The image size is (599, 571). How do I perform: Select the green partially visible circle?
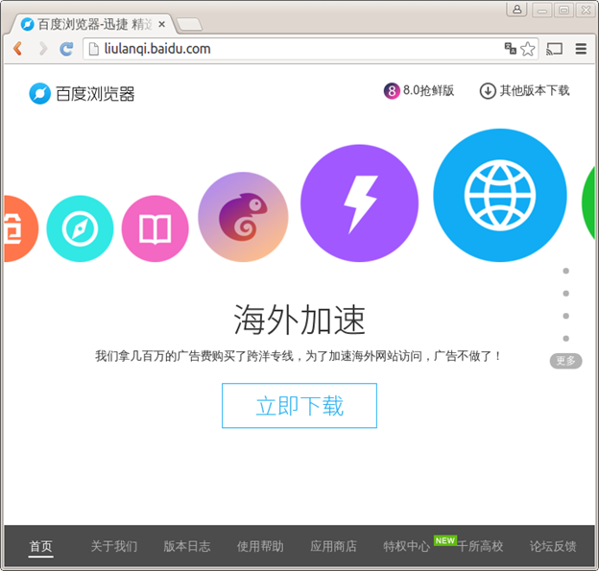588,202
